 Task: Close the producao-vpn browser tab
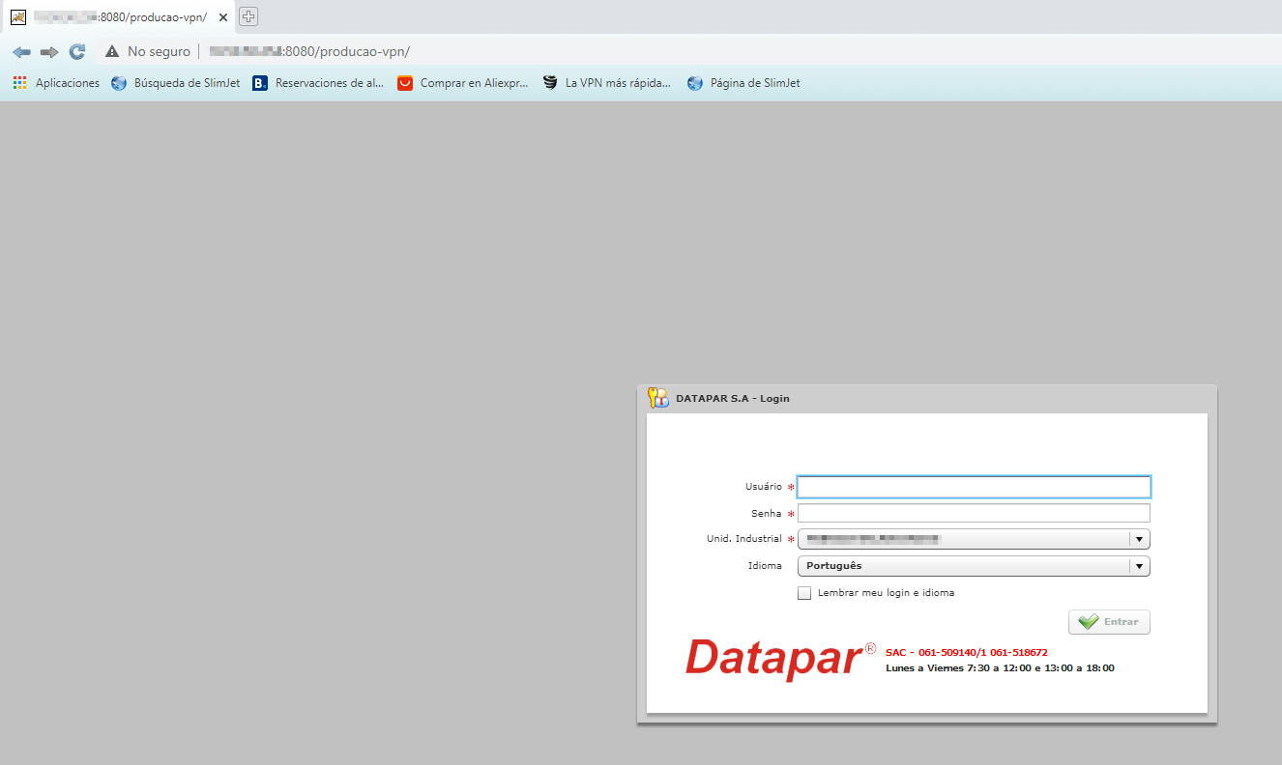pyautogui.click(x=223, y=17)
